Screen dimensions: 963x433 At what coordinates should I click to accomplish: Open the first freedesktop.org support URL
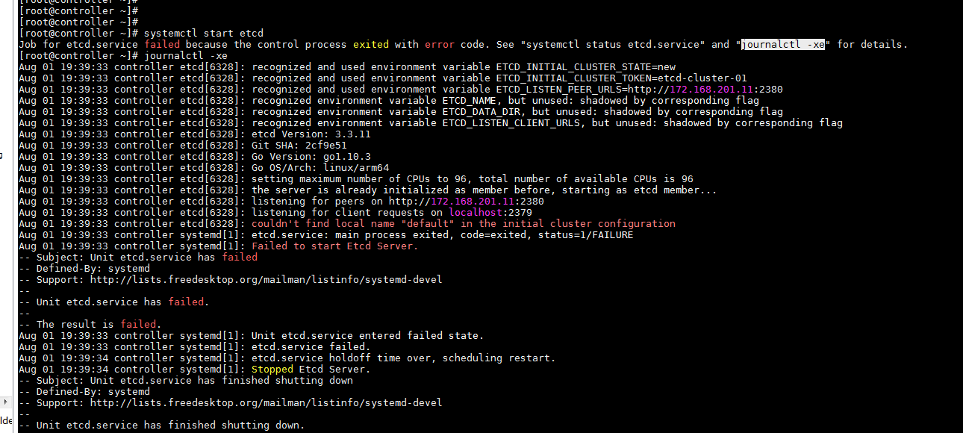pos(267,279)
